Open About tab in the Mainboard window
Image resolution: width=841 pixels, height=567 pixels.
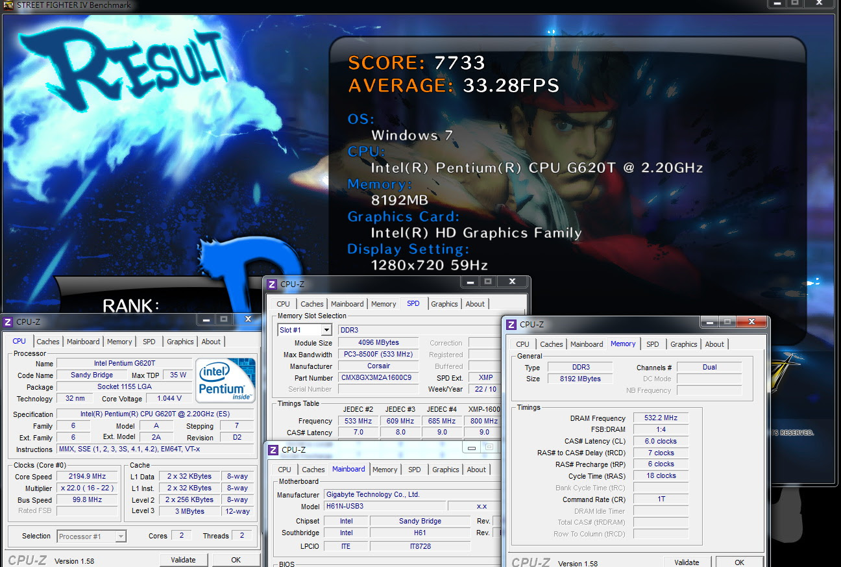tap(476, 470)
